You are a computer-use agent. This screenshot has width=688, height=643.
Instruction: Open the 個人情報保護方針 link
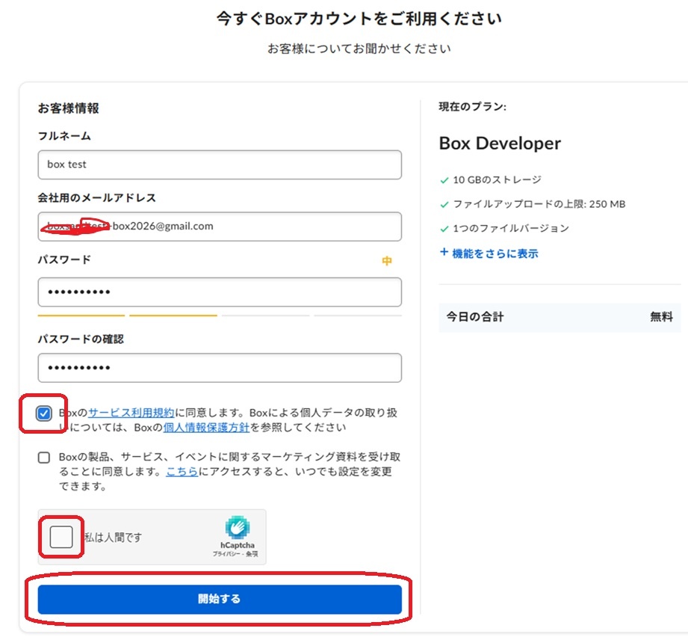coord(206,428)
